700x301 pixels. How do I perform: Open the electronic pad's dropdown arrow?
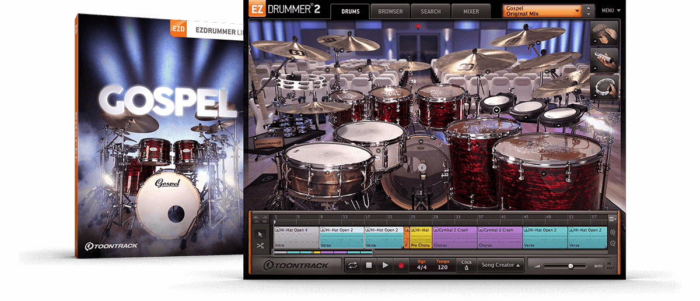tap(497, 109)
